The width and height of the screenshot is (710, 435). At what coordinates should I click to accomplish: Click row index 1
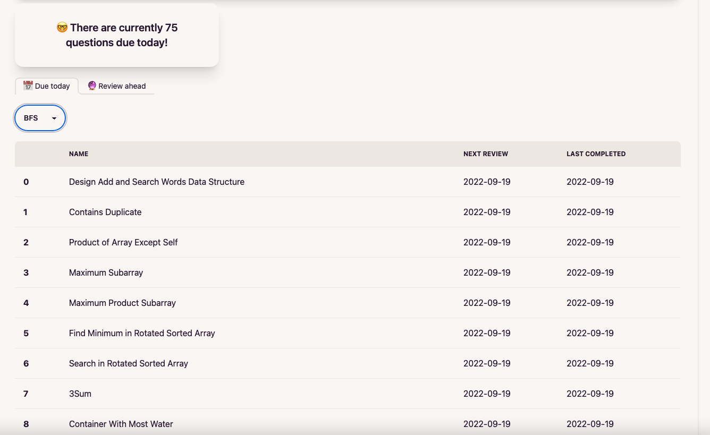coord(26,212)
